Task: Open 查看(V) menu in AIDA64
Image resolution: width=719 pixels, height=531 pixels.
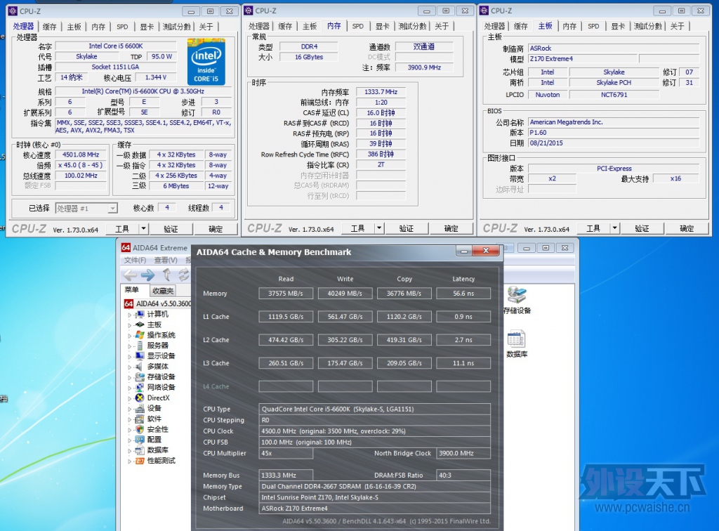Action: tap(166, 260)
